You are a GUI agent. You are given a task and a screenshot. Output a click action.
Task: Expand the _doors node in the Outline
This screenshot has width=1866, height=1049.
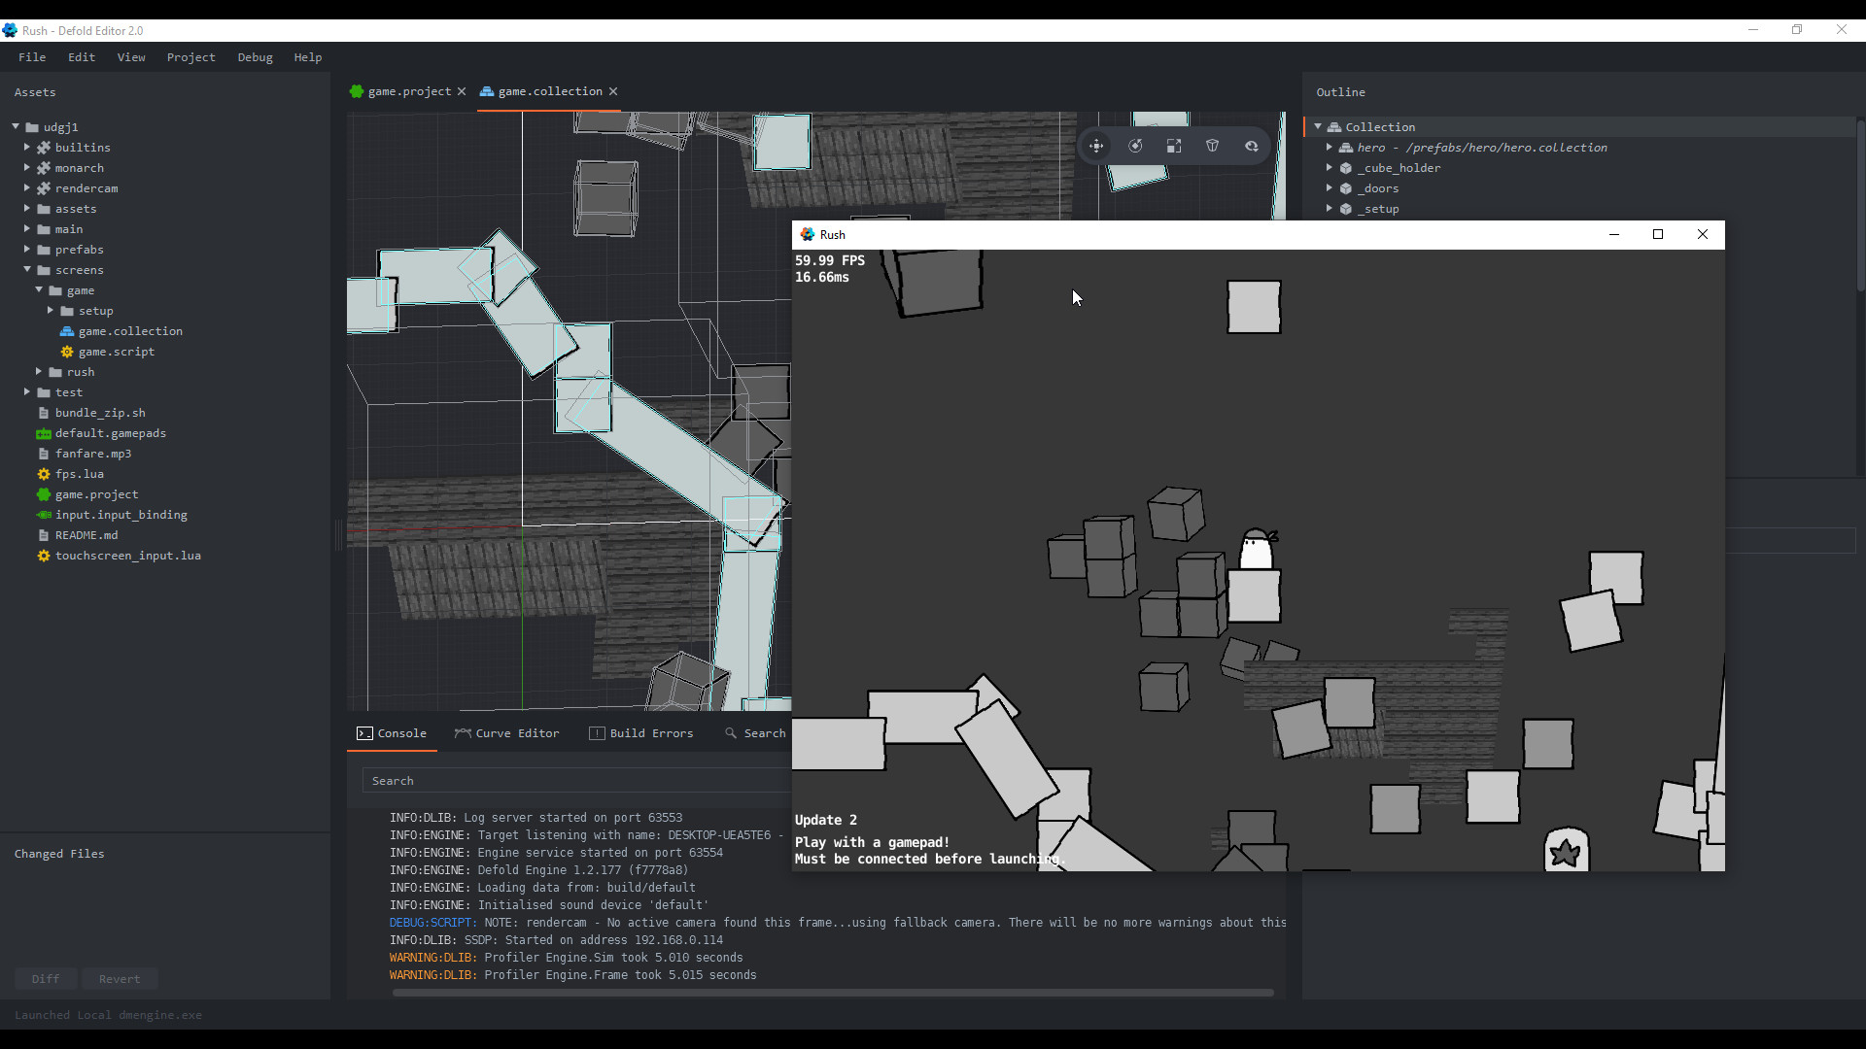pos(1330,188)
